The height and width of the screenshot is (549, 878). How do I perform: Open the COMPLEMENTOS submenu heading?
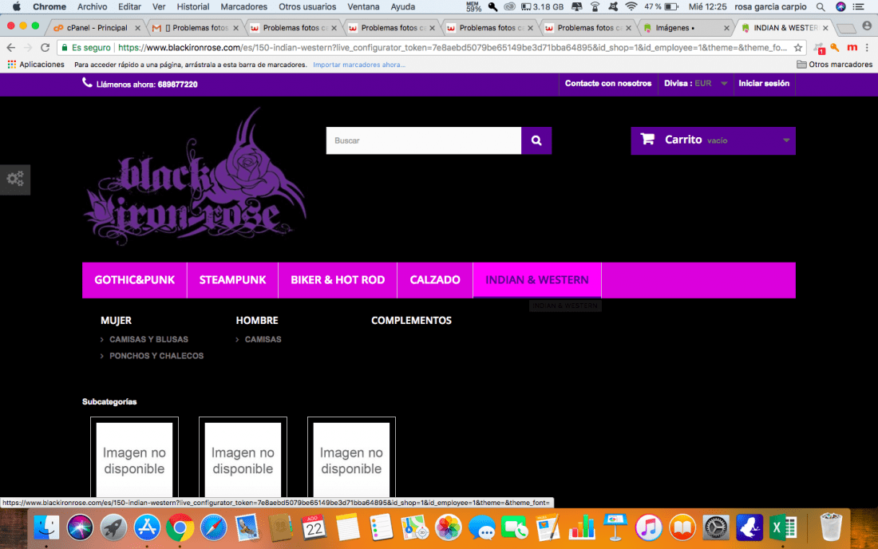tap(411, 321)
